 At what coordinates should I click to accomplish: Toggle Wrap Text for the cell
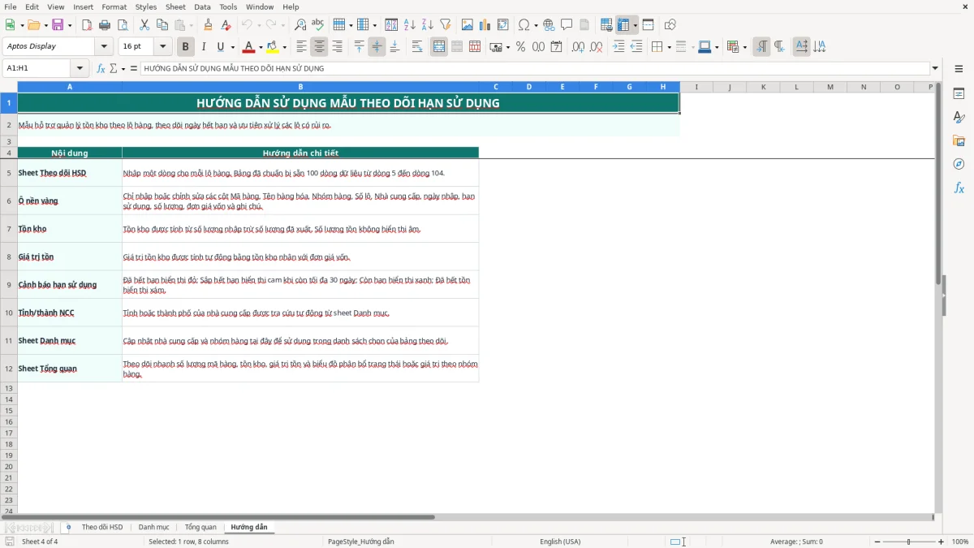417,47
